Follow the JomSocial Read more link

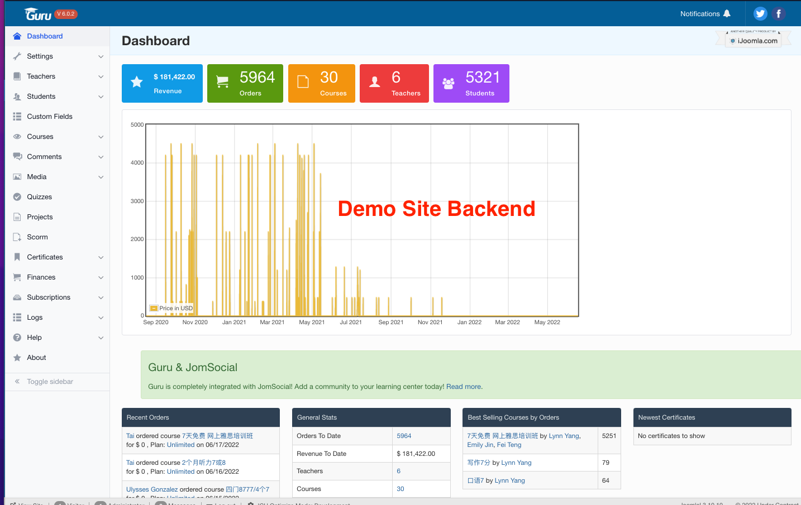point(463,387)
